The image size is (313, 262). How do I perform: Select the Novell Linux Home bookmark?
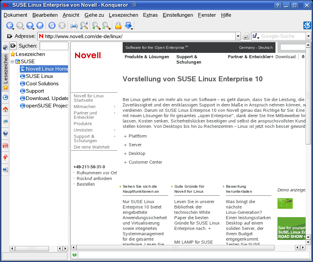(x=44, y=69)
